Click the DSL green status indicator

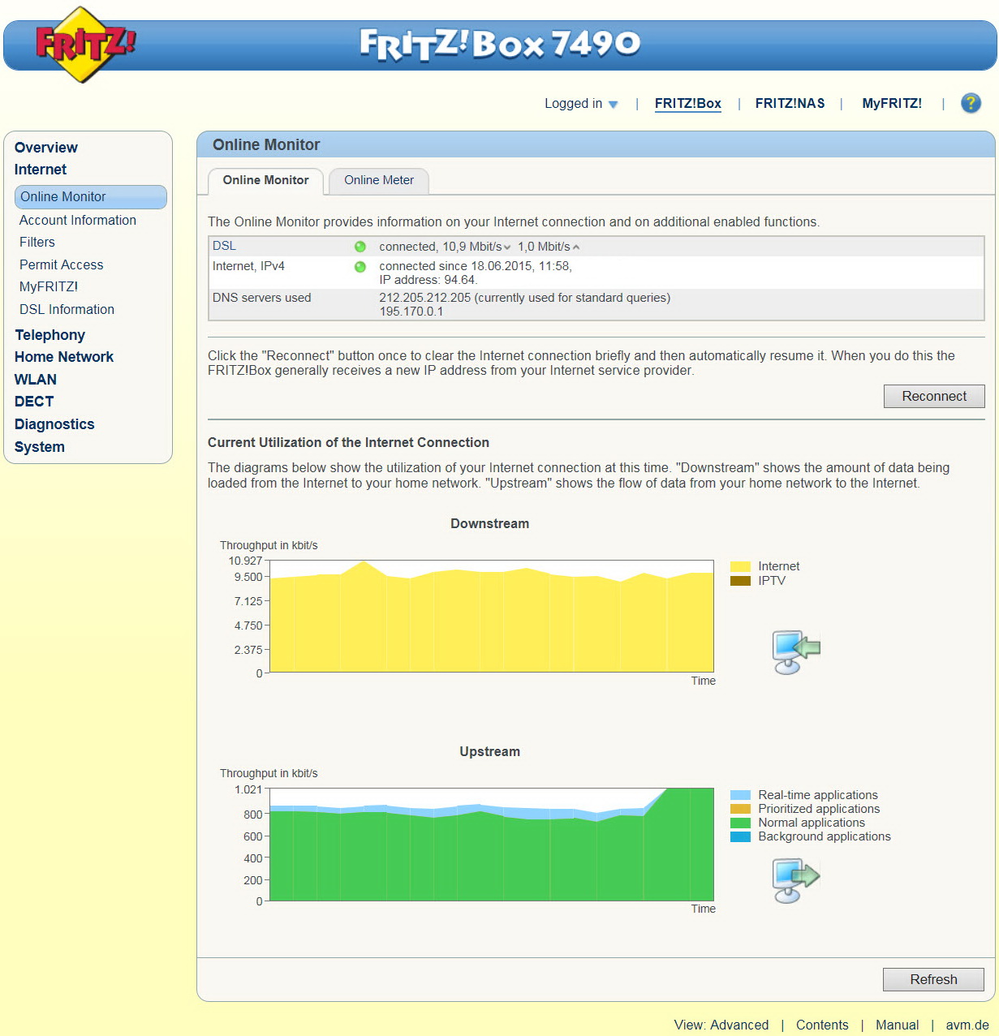(360, 247)
